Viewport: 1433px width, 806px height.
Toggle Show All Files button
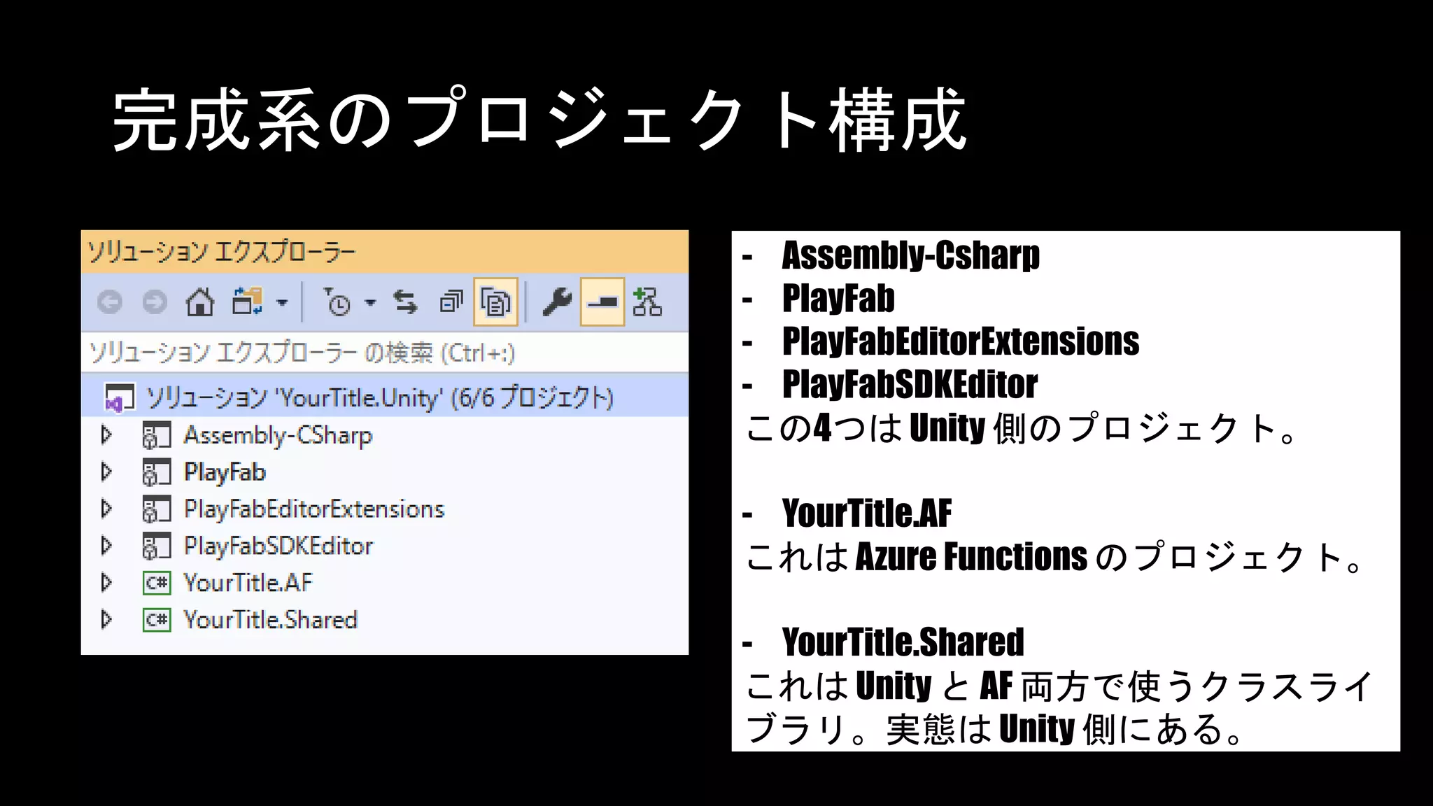tap(495, 302)
